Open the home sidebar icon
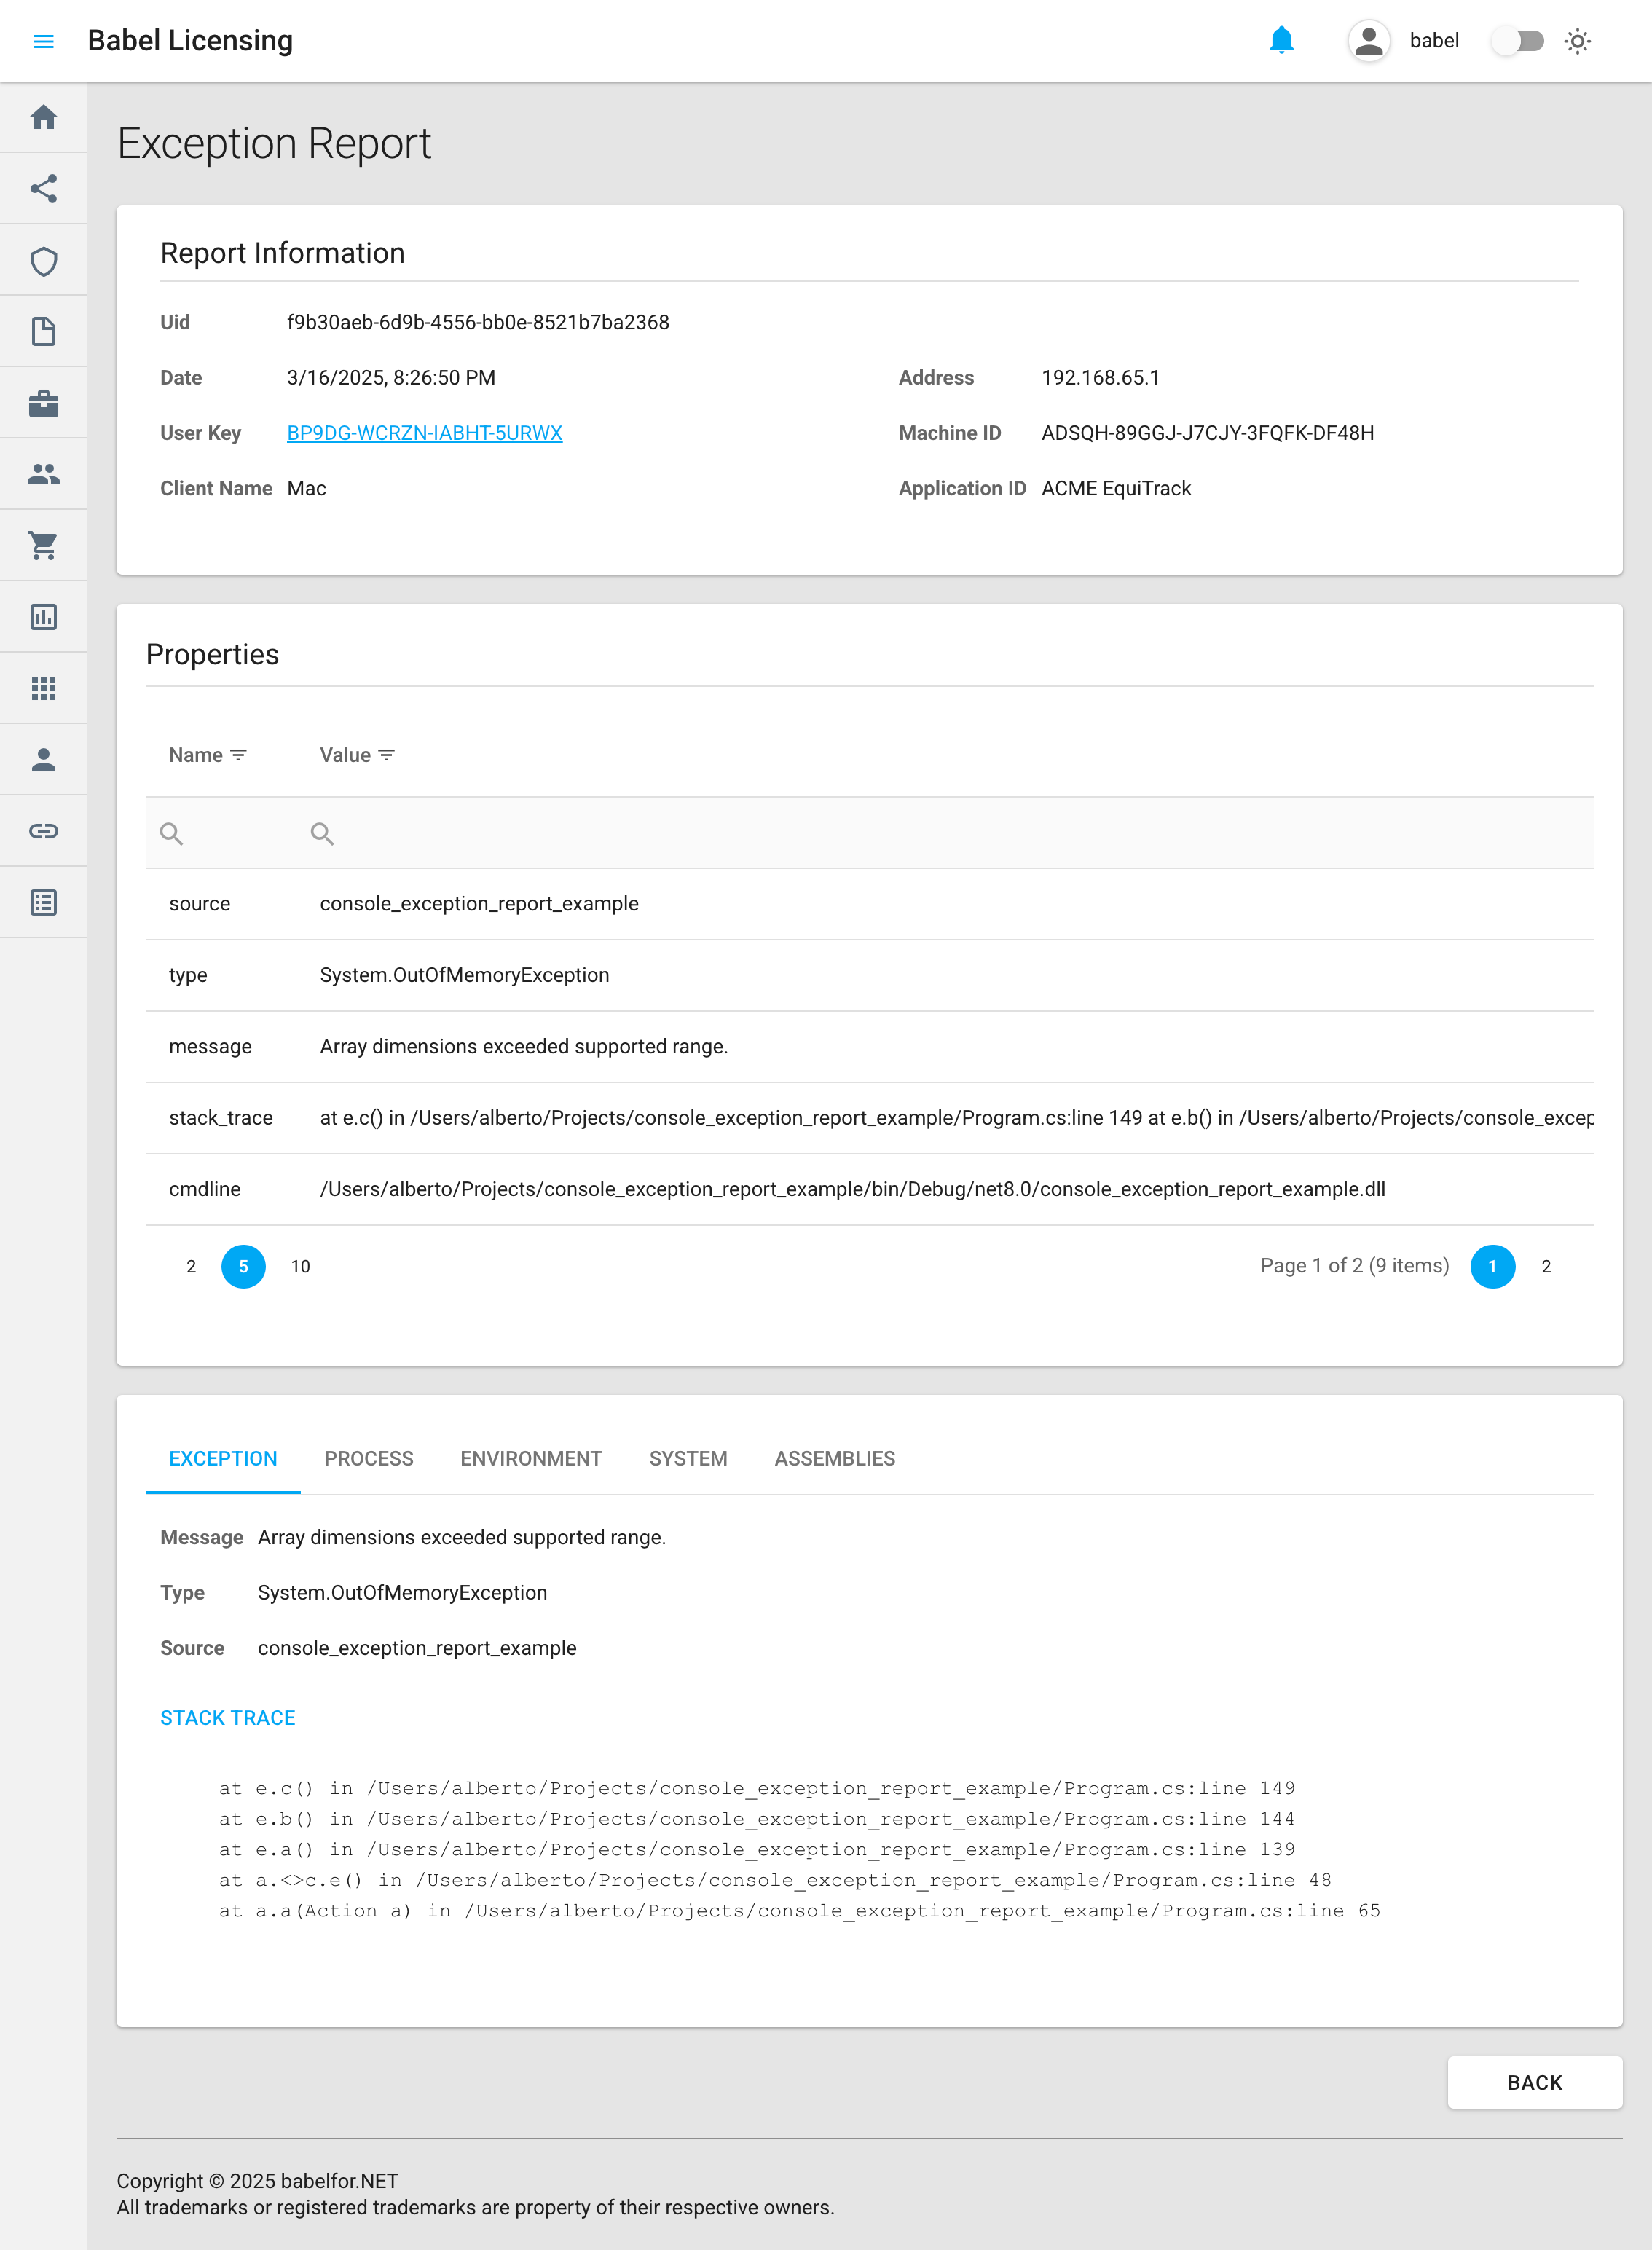 [x=43, y=117]
